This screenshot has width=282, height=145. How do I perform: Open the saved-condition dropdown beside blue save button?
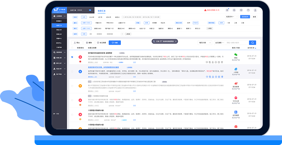(232, 16)
